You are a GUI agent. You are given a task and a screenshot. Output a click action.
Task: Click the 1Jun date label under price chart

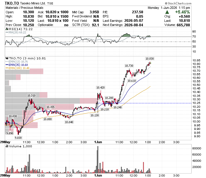click(98, 142)
